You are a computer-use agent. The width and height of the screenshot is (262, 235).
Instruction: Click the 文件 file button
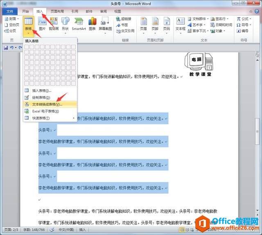tap(10, 11)
